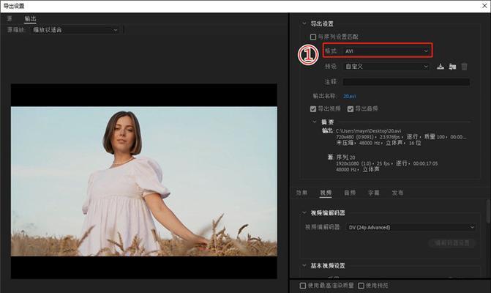
Task: Switch to the 输出 tab
Action: pos(31,19)
